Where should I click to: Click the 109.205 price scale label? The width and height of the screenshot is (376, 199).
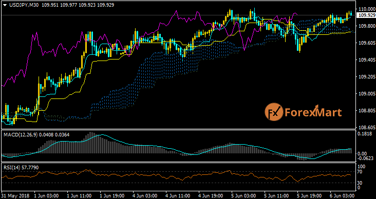[366, 76]
